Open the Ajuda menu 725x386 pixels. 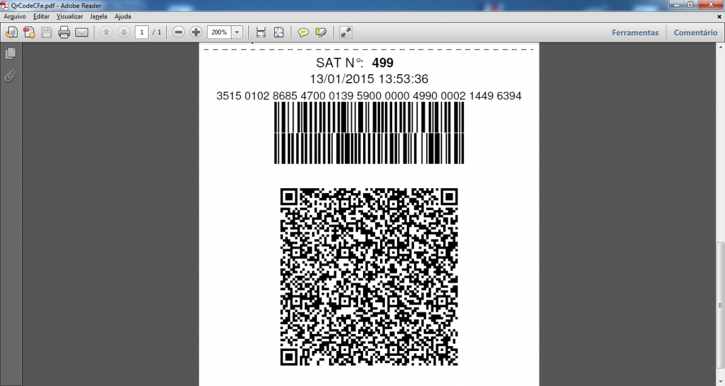[123, 17]
